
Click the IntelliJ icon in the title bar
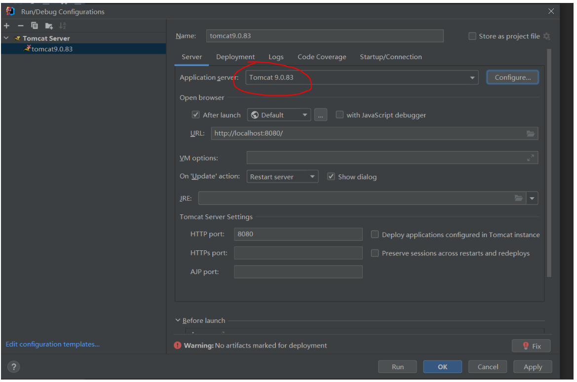pyautogui.click(x=10, y=11)
